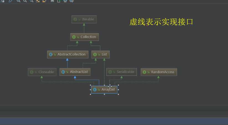
Task: Click the ArrayList class node
Action: point(104,90)
